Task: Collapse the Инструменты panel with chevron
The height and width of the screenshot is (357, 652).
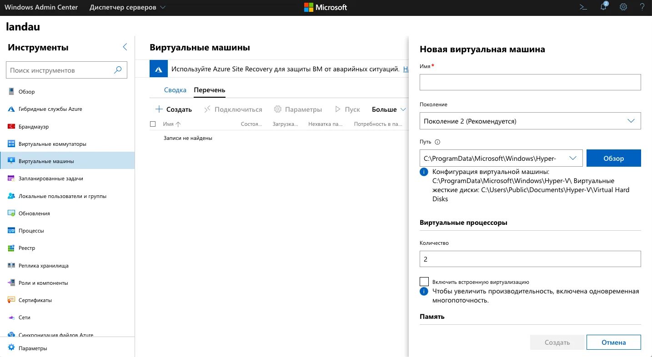Action: tap(125, 47)
